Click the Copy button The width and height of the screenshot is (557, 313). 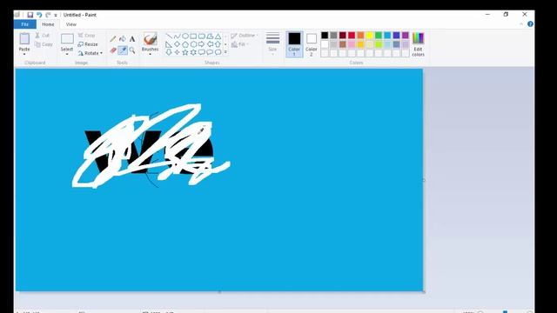[44, 44]
